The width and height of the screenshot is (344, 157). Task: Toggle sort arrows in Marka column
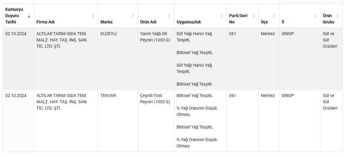[x=133, y=16]
